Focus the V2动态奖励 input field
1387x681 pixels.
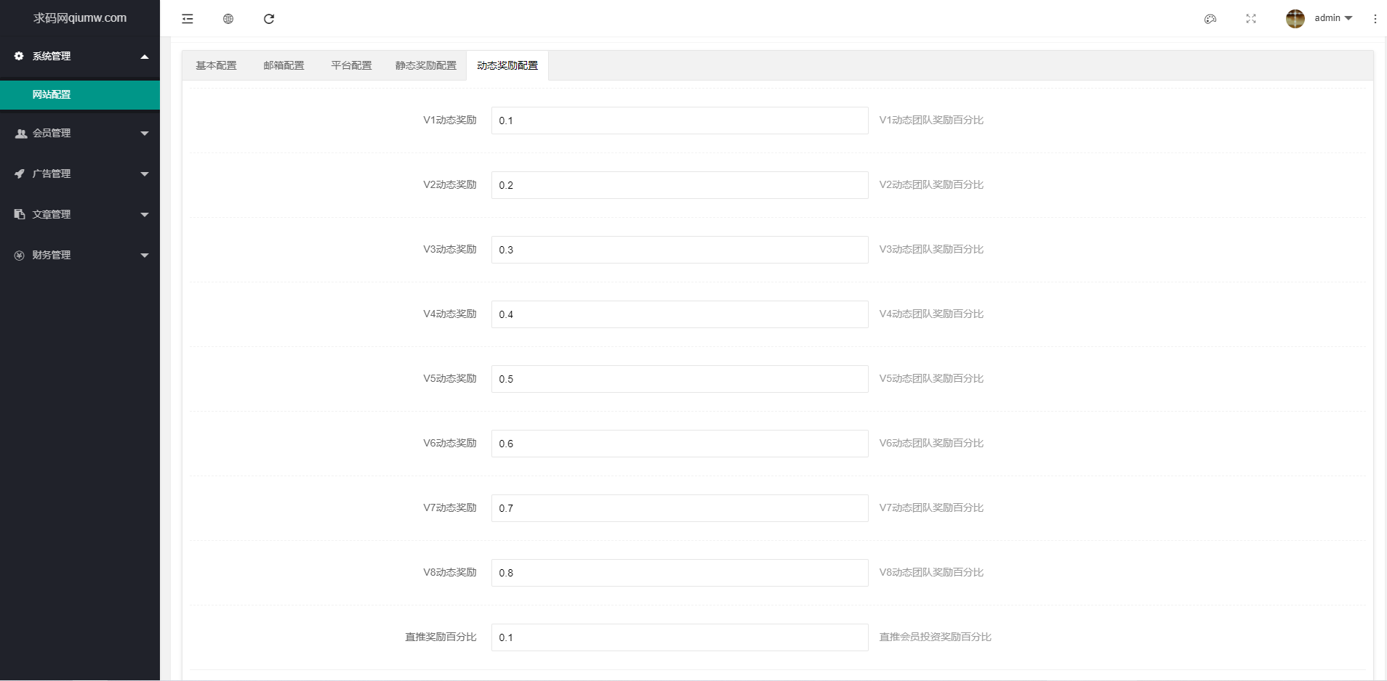coord(680,185)
